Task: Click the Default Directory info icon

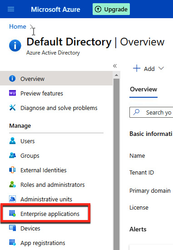Action: (15, 45)
